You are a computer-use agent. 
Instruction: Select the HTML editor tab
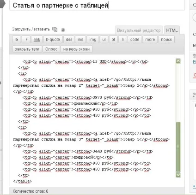click(x=172, y=30)
